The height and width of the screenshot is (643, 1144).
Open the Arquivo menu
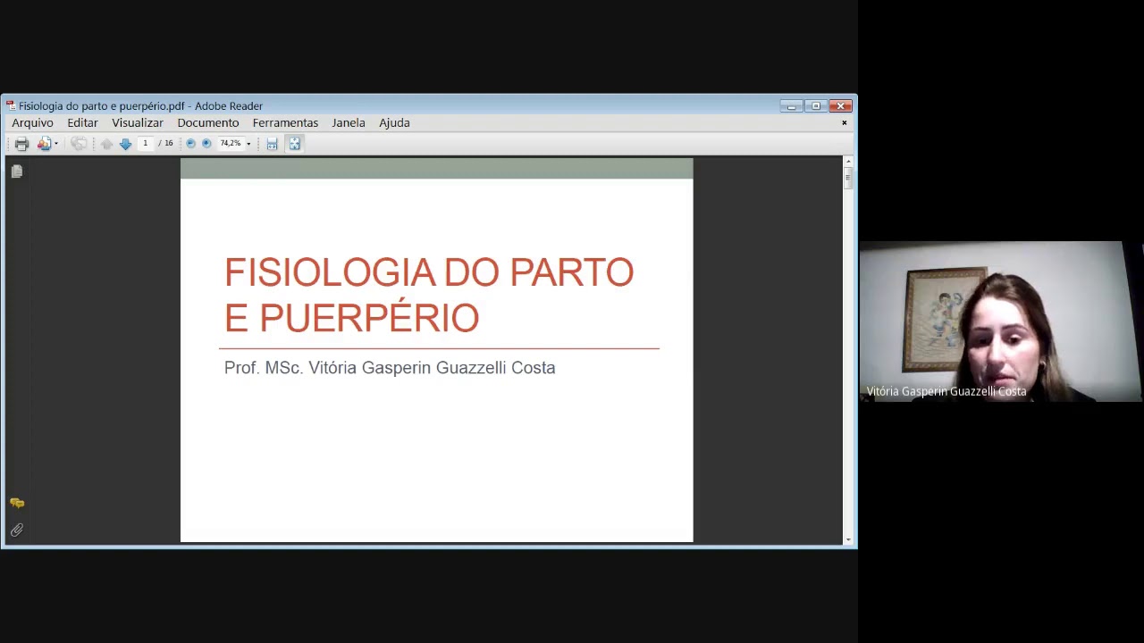tap(32, 123)
